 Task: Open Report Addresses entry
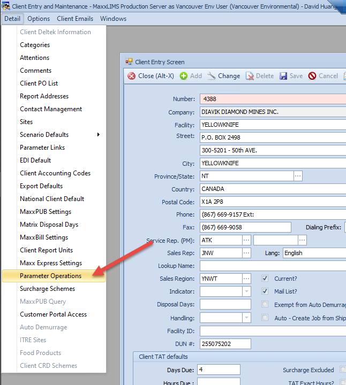point(54,96)
